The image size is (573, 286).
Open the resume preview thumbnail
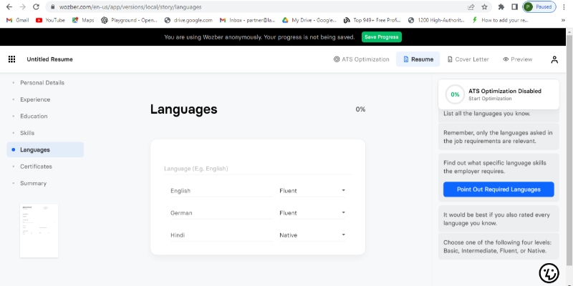click(39, 231)
